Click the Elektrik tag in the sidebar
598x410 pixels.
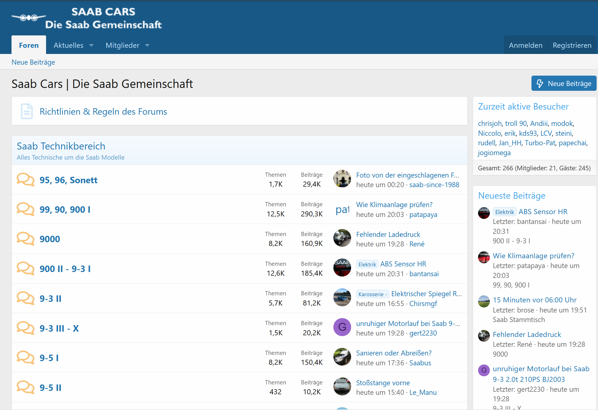tap(504, 212)
